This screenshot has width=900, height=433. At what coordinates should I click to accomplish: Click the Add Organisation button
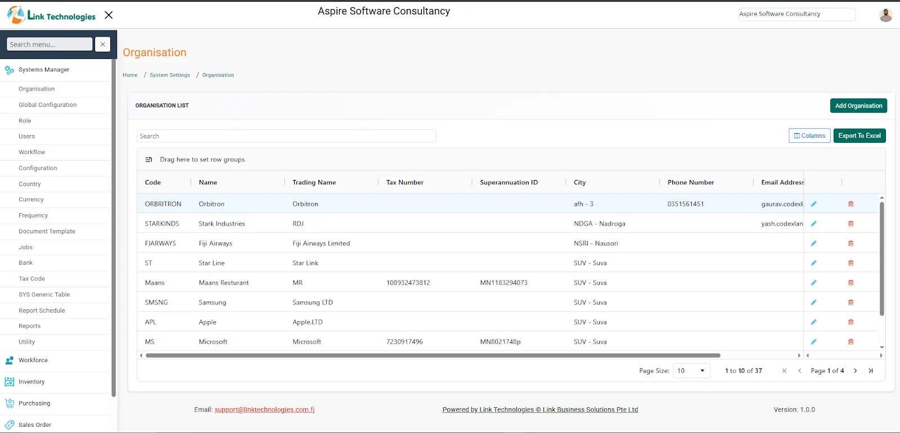pyautogui.click(x=858, y=106)
